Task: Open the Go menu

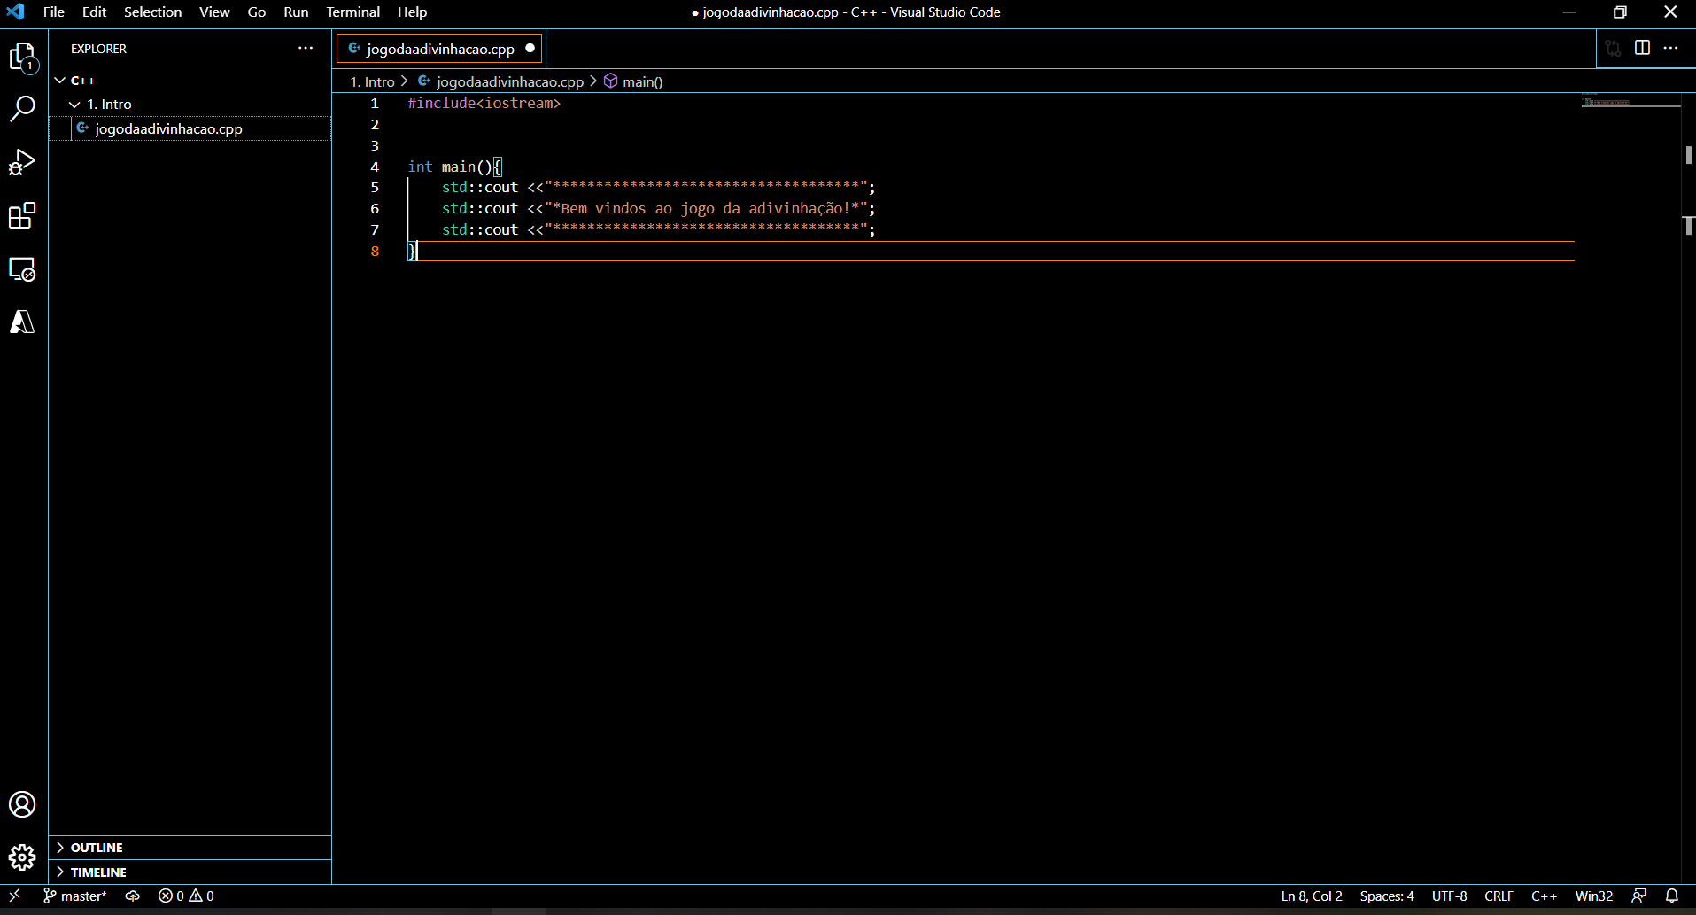Action: pyautogui.click(x=257, y=12)
